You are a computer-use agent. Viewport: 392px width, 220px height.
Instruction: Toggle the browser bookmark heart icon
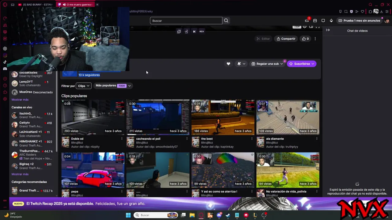(x=362, y=12)
